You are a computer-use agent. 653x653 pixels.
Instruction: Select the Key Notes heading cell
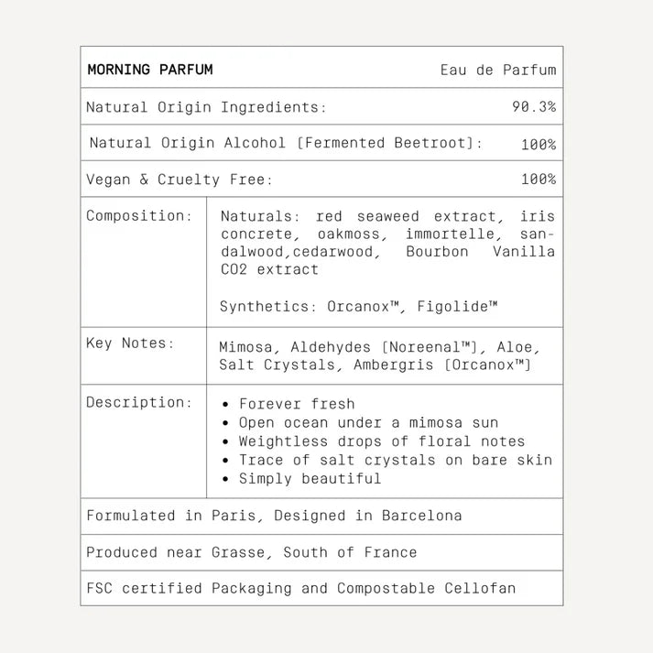[130, 343]
